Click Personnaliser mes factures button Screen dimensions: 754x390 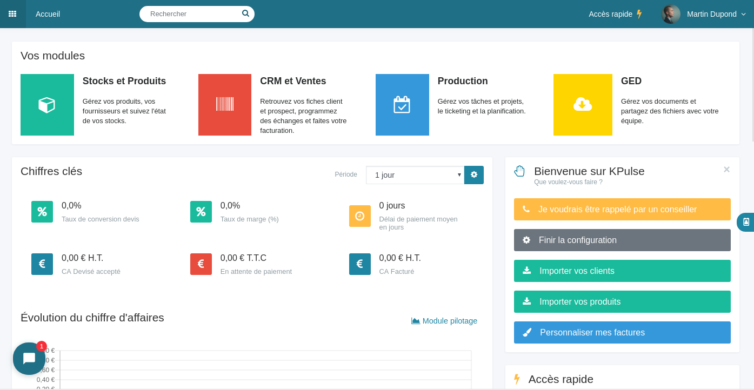pos(622,332)
